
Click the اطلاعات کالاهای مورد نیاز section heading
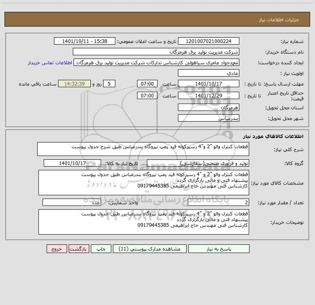click(273, 136)
